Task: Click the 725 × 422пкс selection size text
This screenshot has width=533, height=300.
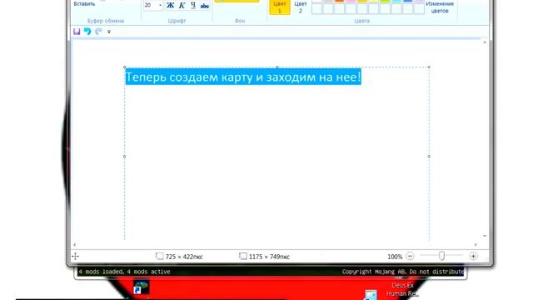Action: [184, 257]
